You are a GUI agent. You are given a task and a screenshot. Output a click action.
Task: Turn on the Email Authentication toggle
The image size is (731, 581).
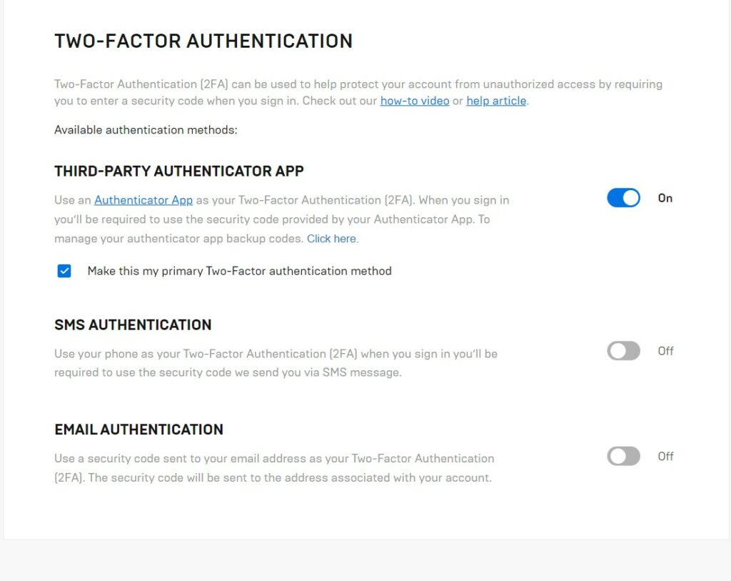pos(623,456)
